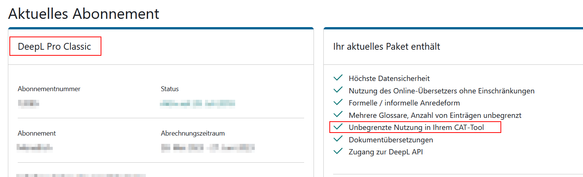
Task: Click the Abrechnungszeitraum label
Action: pos(193,133)
